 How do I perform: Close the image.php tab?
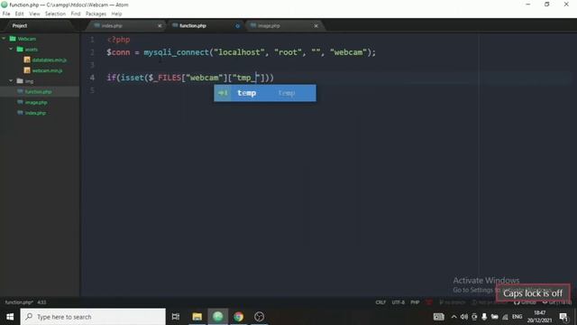tap(316, 26)
